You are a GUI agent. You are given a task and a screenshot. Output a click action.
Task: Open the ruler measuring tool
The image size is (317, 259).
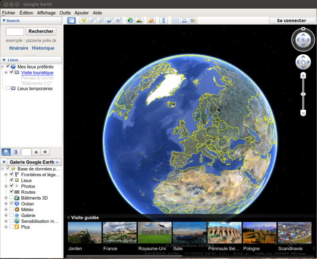tap(164, 21)
